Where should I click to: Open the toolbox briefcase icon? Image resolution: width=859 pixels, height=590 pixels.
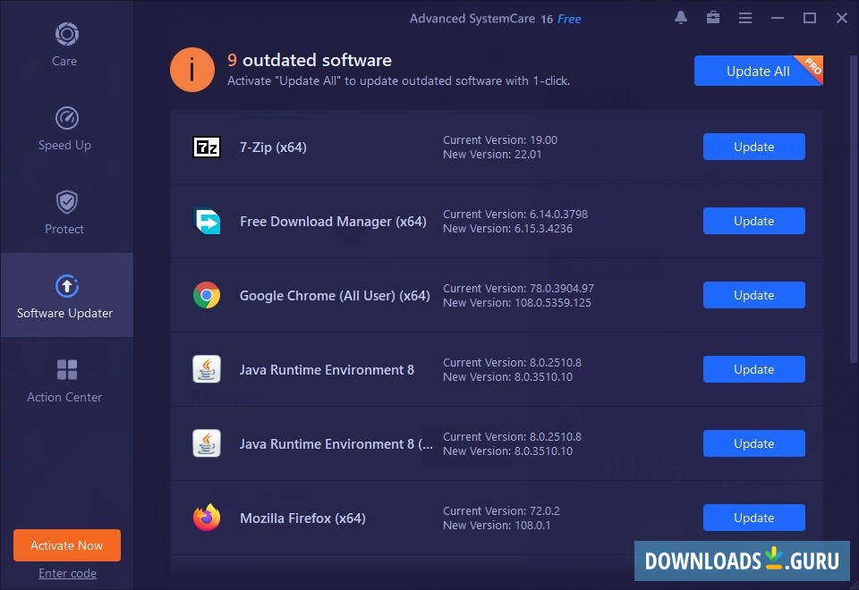tap(713, 18)
